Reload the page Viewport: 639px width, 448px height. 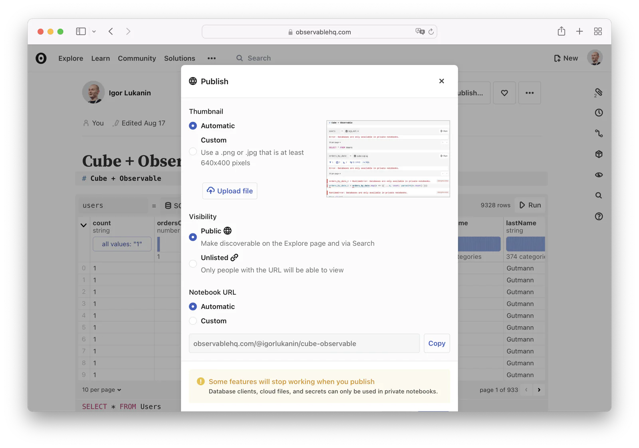click(431, 32)
